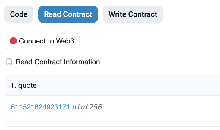
Task: Click the Read Contract Information heading
Action: coord(58,62)
